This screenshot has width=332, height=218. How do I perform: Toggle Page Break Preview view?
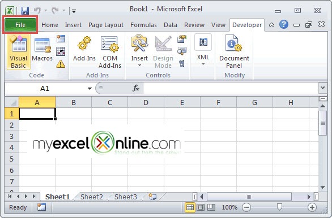211,207
